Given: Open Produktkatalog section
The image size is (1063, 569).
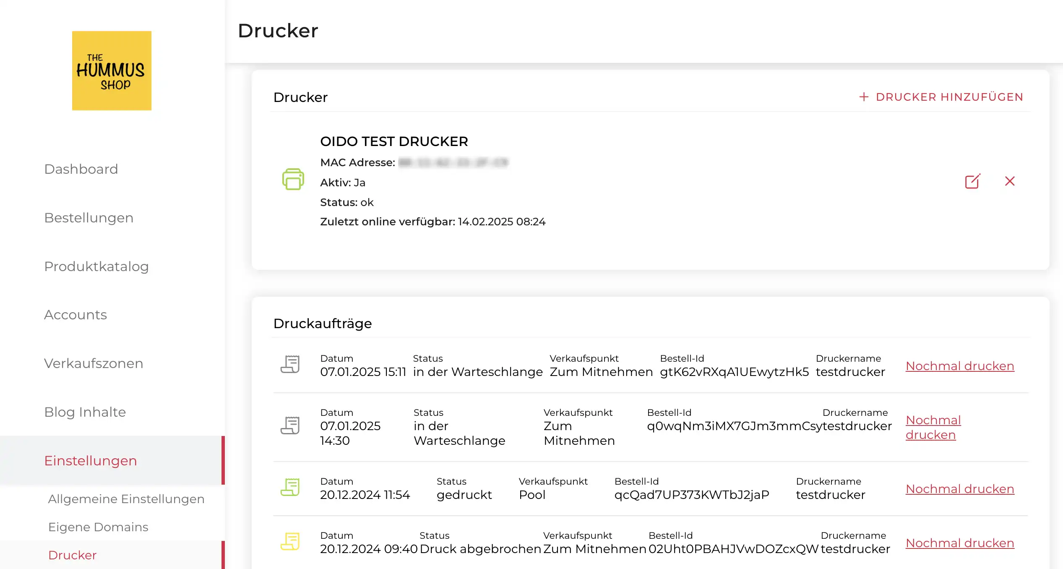Looking at the screenshot, I should 96,266.
